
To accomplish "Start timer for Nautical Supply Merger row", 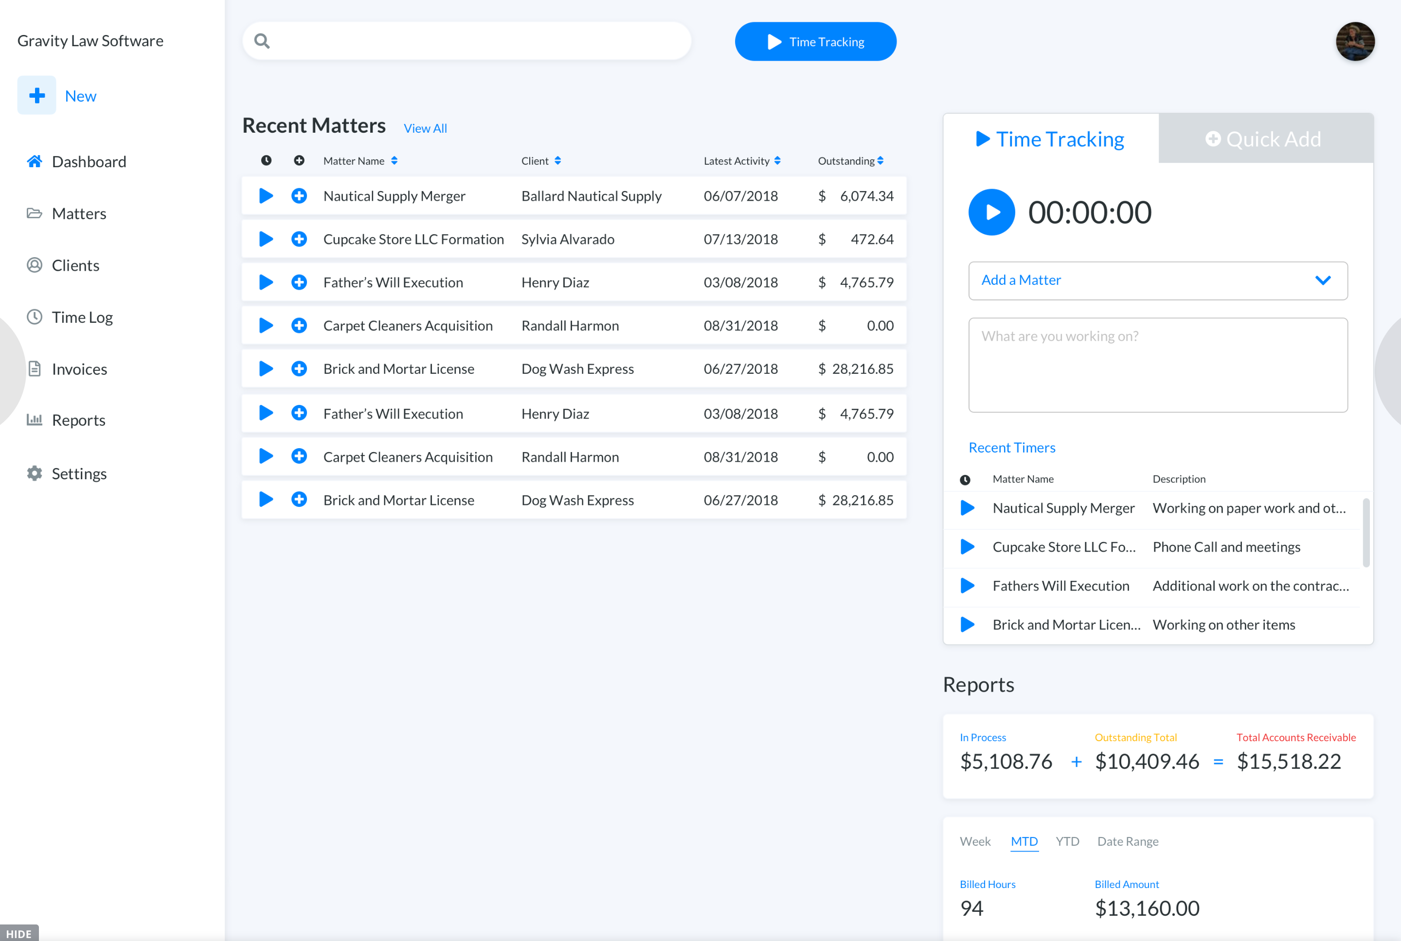I will (x=266, y=196).
